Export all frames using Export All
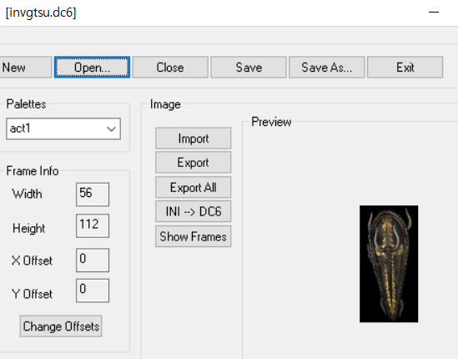The image size is (458, 359). [x=194, y=187]
